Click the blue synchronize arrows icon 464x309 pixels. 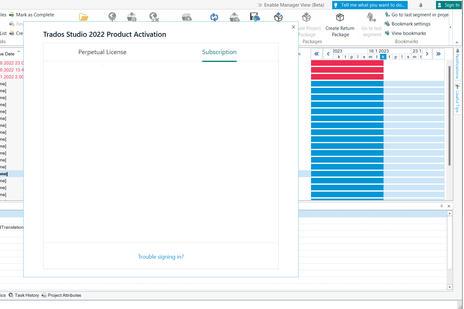[x=214, y=17]
